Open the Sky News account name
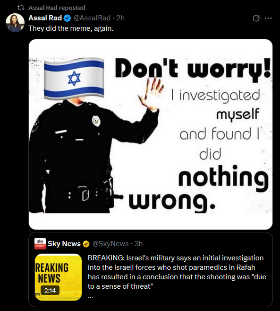 (64, 244)
